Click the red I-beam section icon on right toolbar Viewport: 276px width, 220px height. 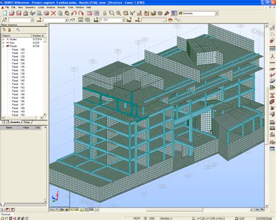tap(273, 95)
